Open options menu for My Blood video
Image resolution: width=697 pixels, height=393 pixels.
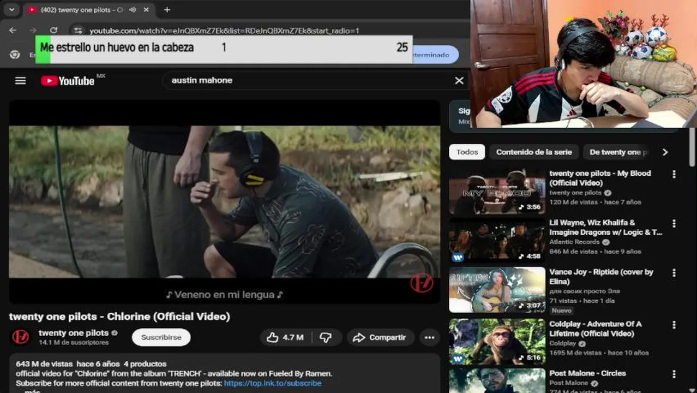point(674,174)
